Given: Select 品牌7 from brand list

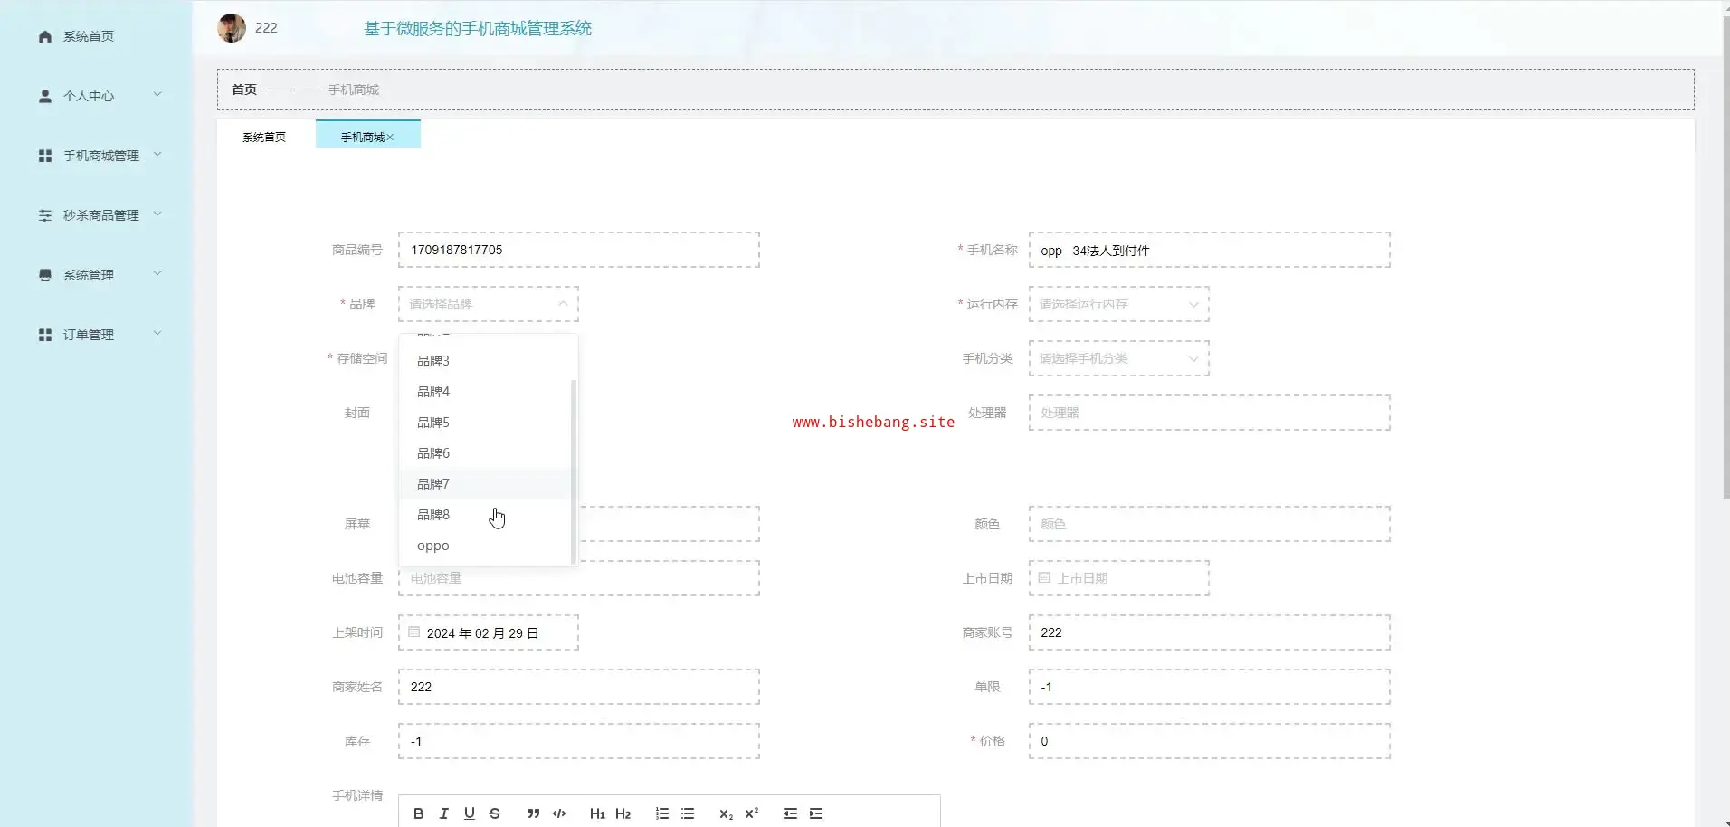Looking at the screenshot, I should click(485, 484).
